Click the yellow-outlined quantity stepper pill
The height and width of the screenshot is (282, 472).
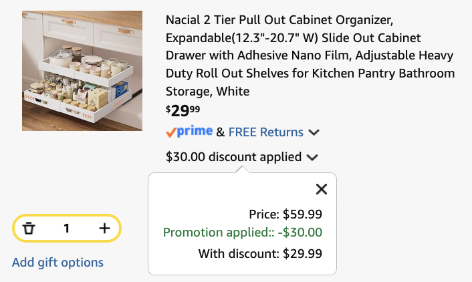67,228
